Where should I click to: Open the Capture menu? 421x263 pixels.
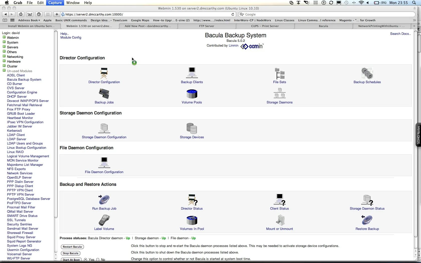click(x=55, y=3)
